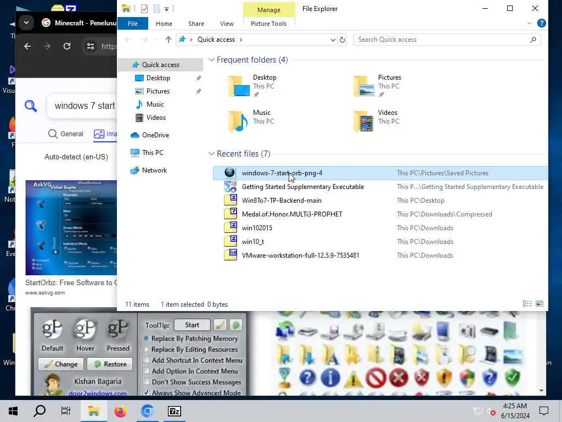The width and height of the screenshot is (562, 422).
Task: Switch to details view layout icon
Action: pos(527,303)
